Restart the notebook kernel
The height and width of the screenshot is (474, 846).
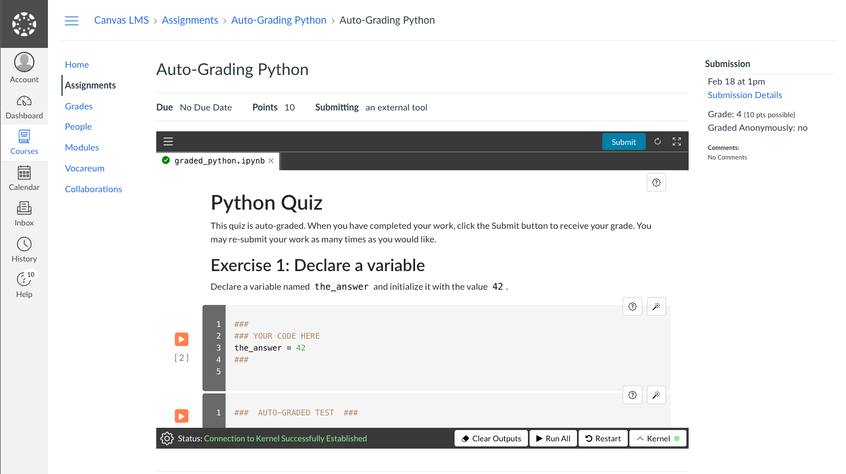(603, 438)
